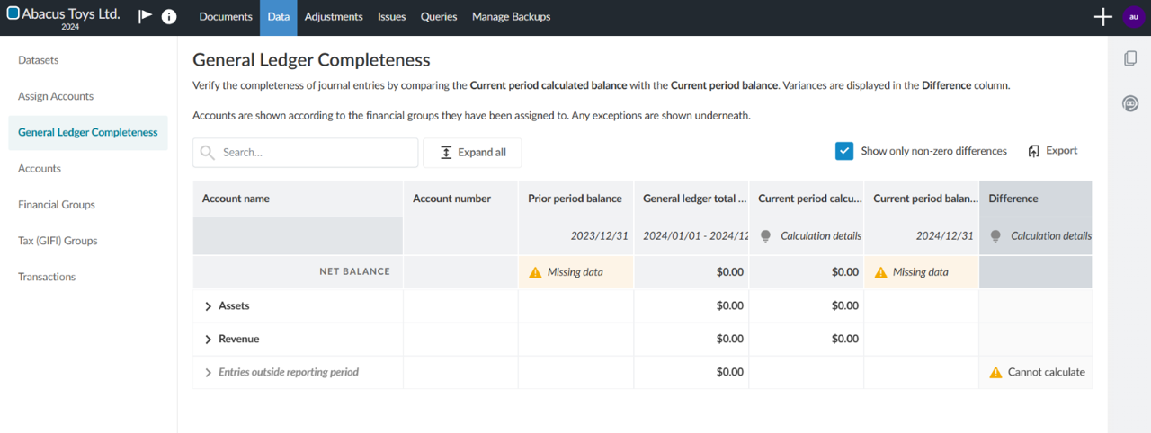Open the Documents tab
1151x433 pixels.
pyautogui.click(x=226, y=17)
